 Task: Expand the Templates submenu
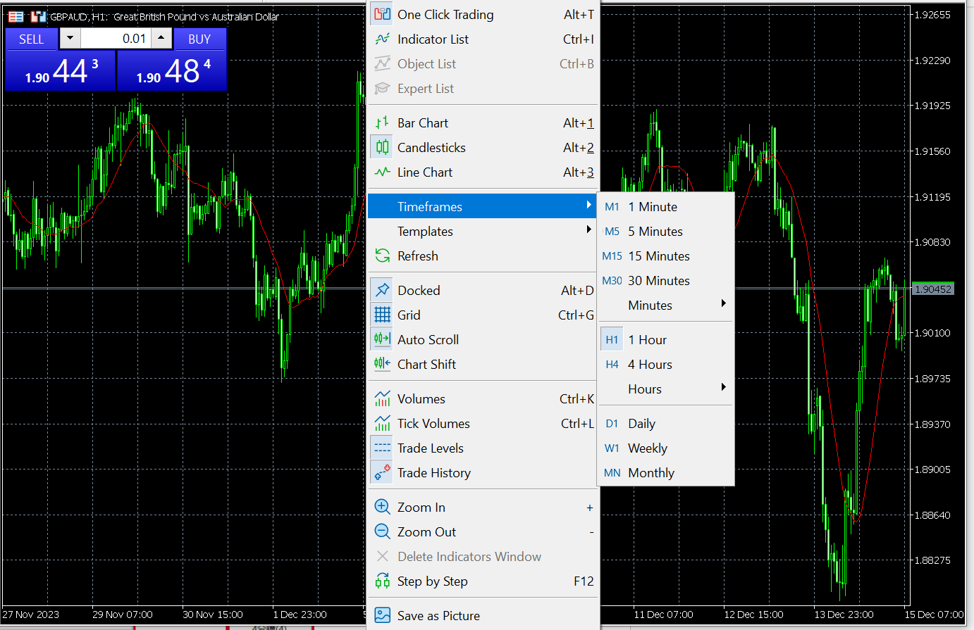tap(425, 231)
